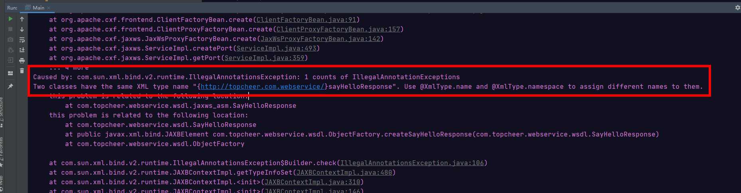Click the Stop process icon
The width and height of the screenshot is (741, 193).
10,29
